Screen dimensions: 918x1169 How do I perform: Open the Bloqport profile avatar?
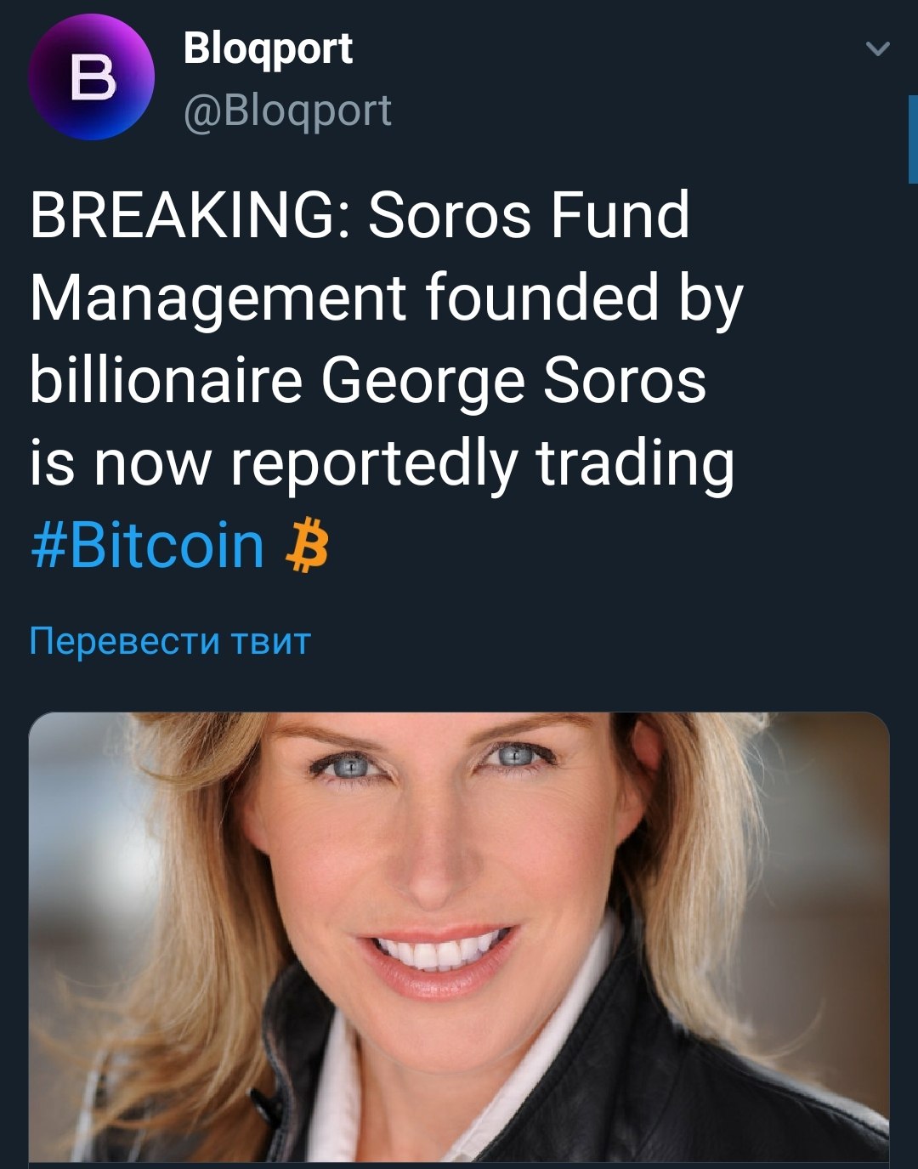[x=91, y=77]
